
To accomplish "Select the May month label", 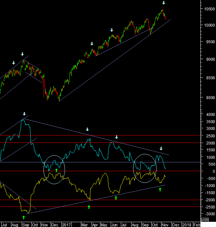I will (104, 225).
